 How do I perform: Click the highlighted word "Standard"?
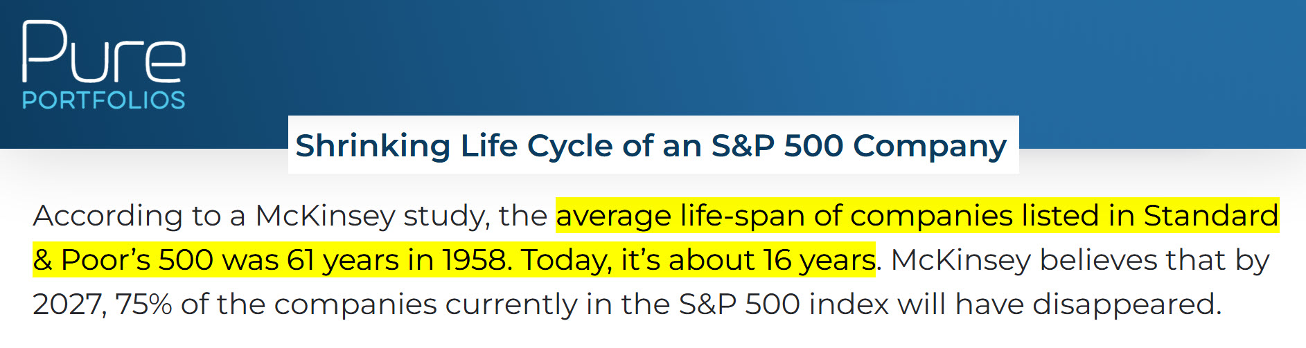pyautogui.click(x=1210, y=216)
